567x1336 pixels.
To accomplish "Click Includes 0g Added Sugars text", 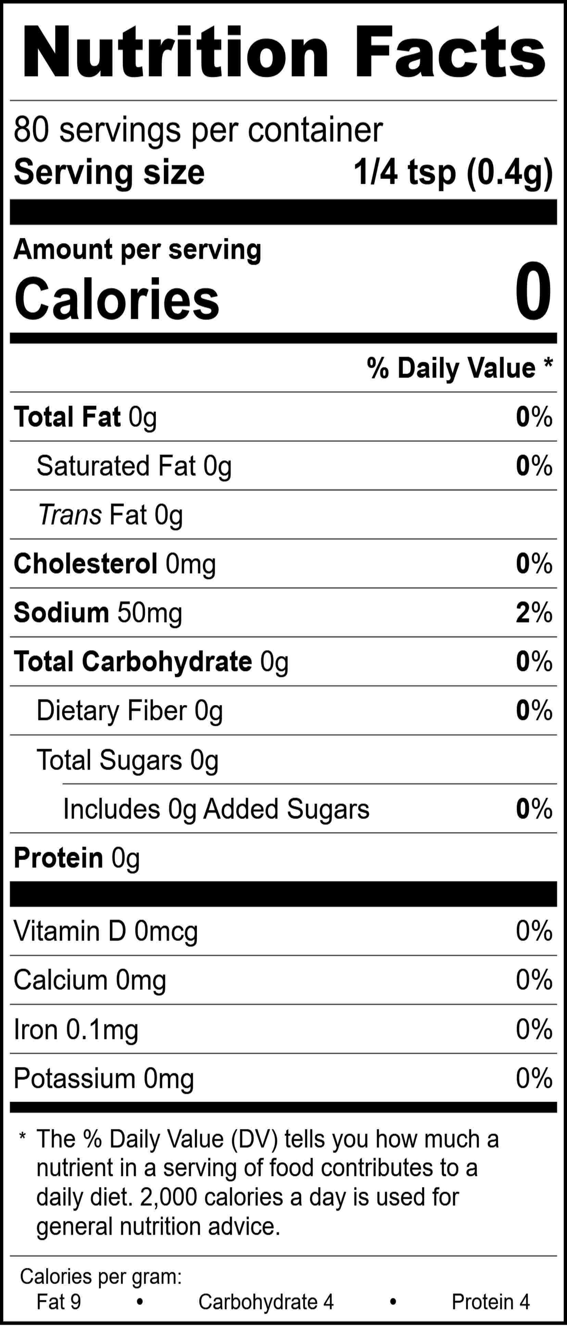I will (216, 809).
